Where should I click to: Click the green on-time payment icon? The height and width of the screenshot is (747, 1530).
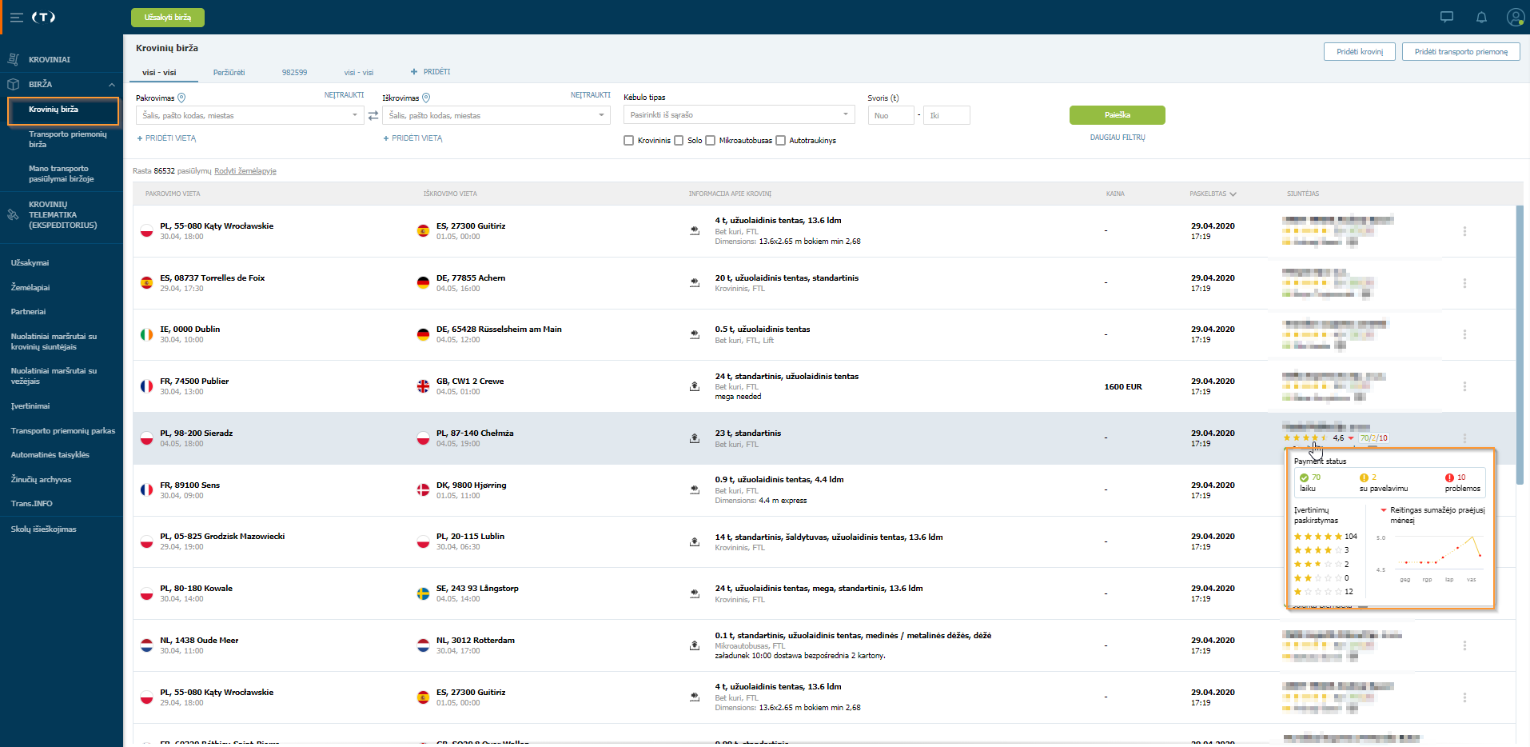pyautogui.click(x=1304, y=477)
